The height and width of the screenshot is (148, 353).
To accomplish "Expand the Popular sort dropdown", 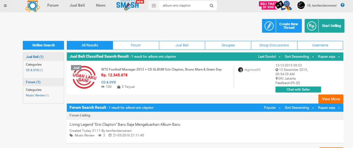I will click(272, 108).
